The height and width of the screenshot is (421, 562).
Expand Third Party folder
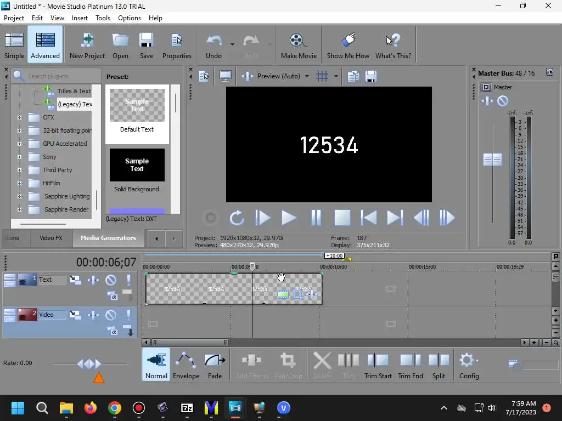19,170
